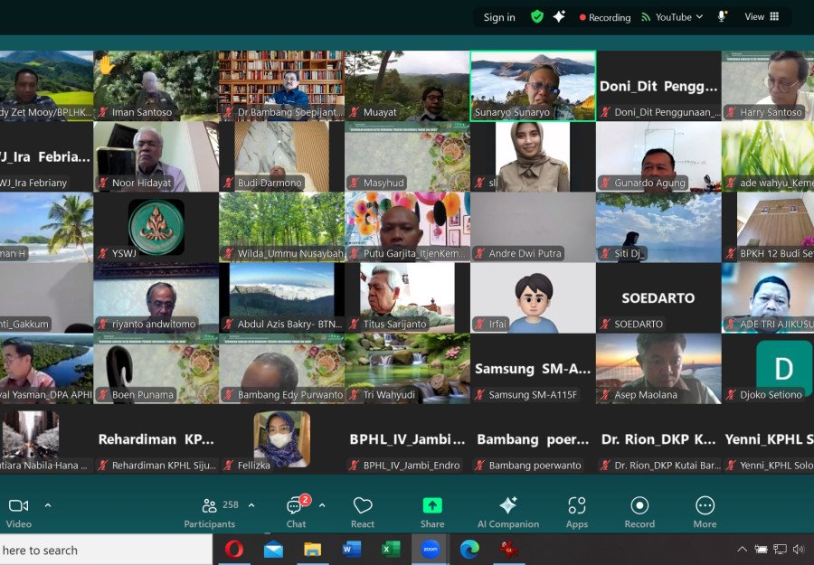This screenshot has width=814, height=565.
Task: Expand the arrow next to Chat
Action: point(322,505)
